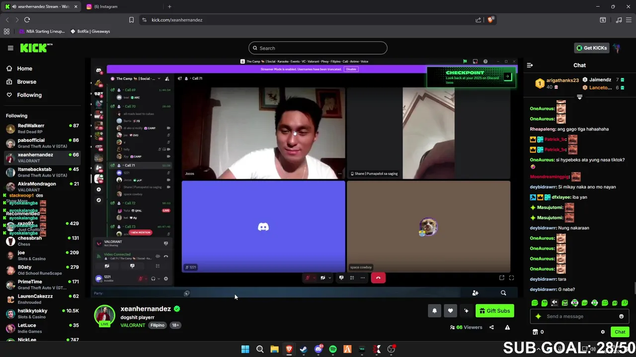Bookmark this page in address bar

(131, 20)
